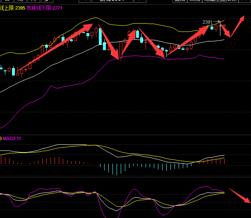Click the latest red MACD histogram bar on the right
Viewport: 251px width, 218px height.
point(224,161)
